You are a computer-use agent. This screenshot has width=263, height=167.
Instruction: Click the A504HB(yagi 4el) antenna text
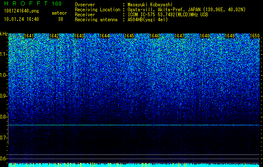[x=148, y=20]
